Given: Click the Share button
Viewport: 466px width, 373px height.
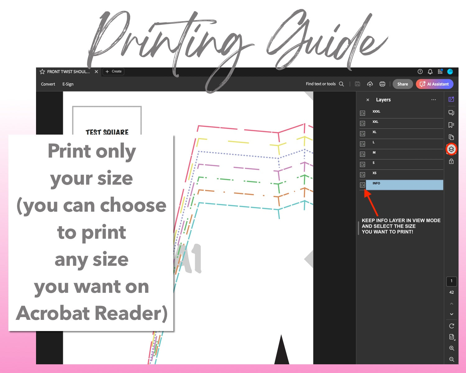Looking at the screenshot, I should (403, 84).
